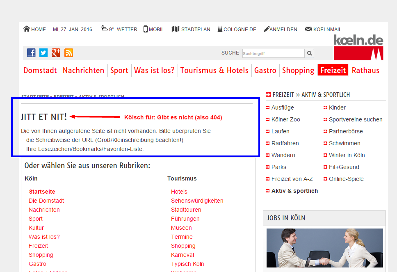Viewport: 397px width, 272px height.
Task: Select Nachrichten in the navigation bar
Action: [83, 70]
